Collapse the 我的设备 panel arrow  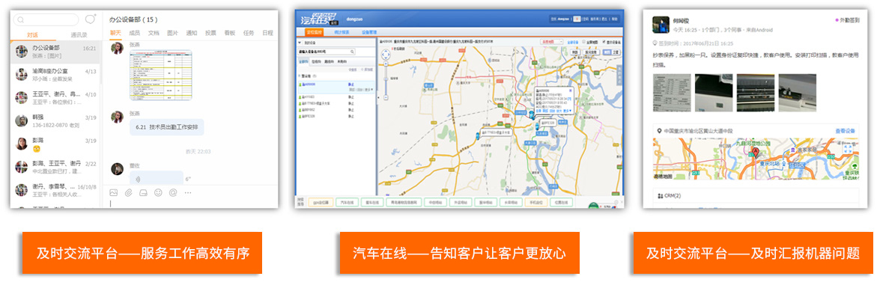click(x=300, y=43)
